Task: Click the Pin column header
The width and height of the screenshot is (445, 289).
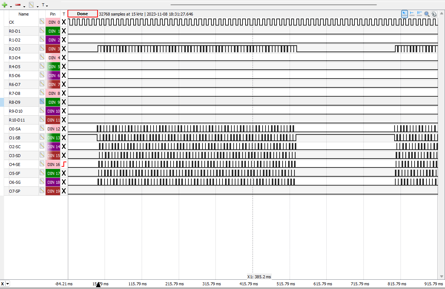Action: click(53, 14)
